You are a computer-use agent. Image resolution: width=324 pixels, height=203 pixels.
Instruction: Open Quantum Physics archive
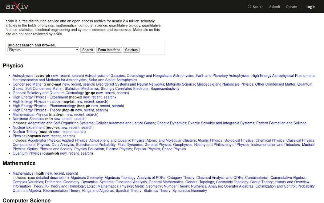(x=27, y=153)
